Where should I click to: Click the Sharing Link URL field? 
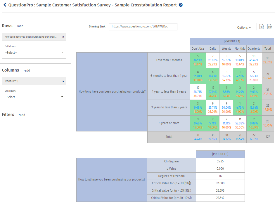[143, 27]
